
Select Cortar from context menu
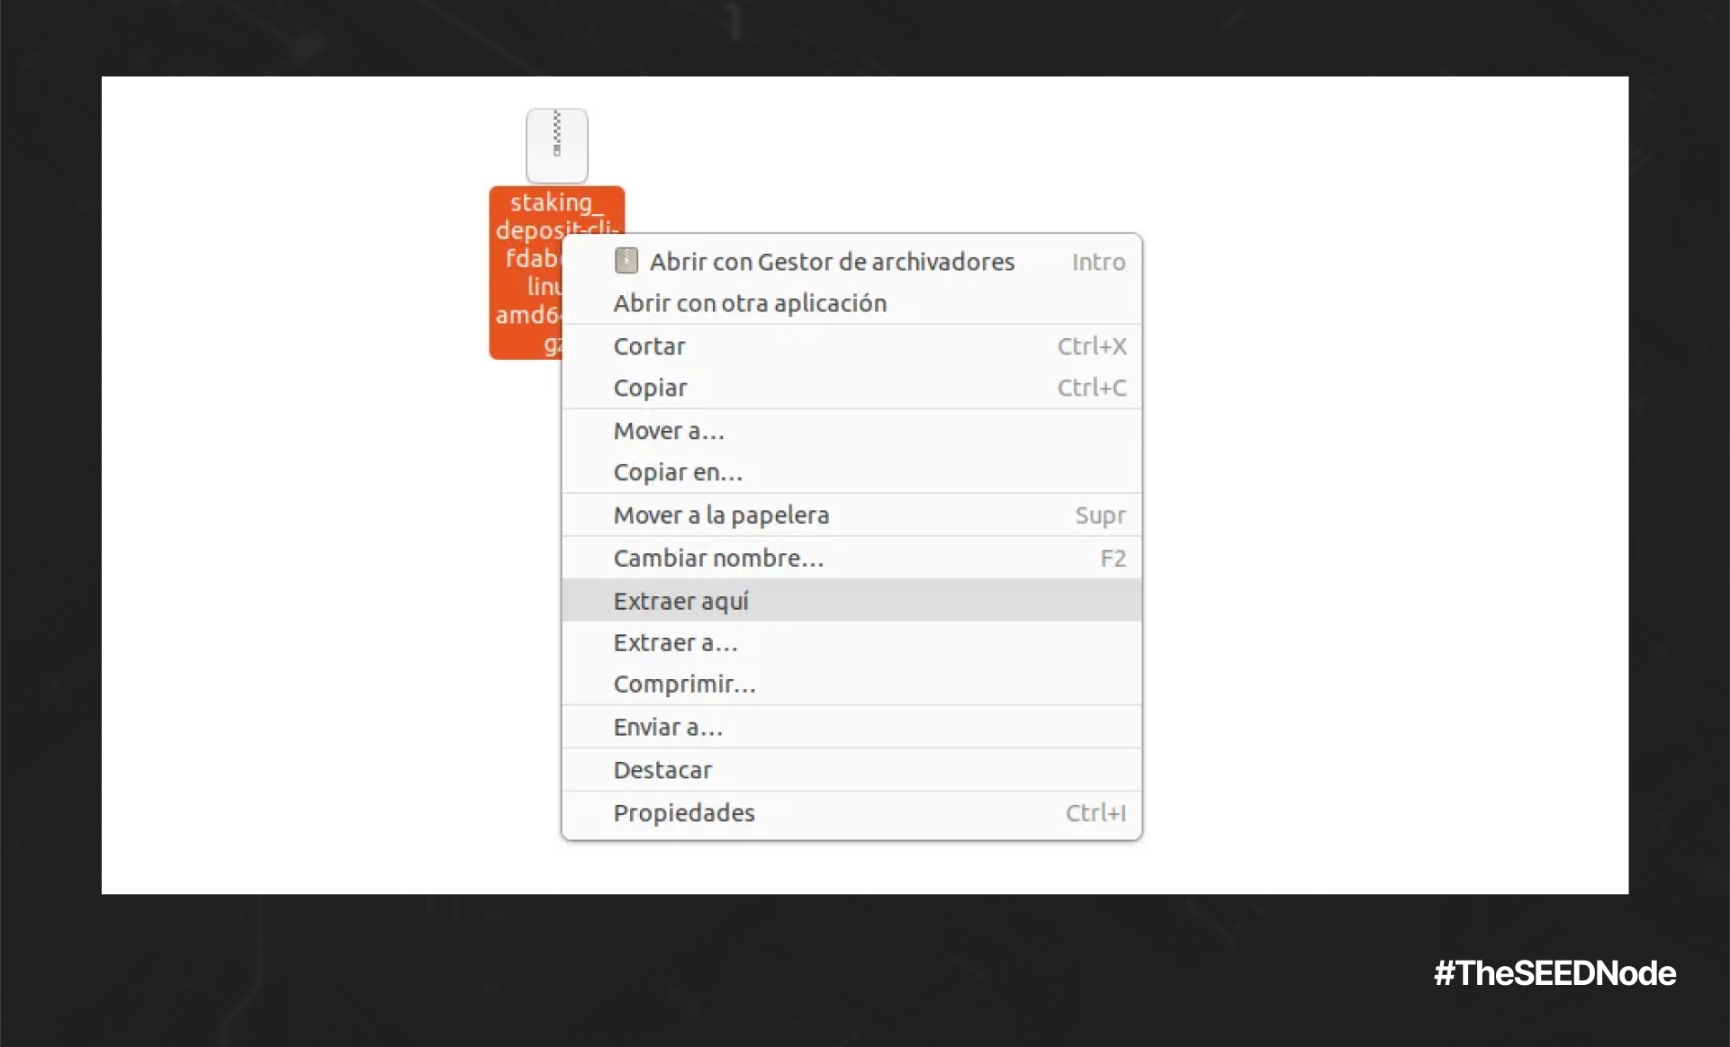point(649,346)
